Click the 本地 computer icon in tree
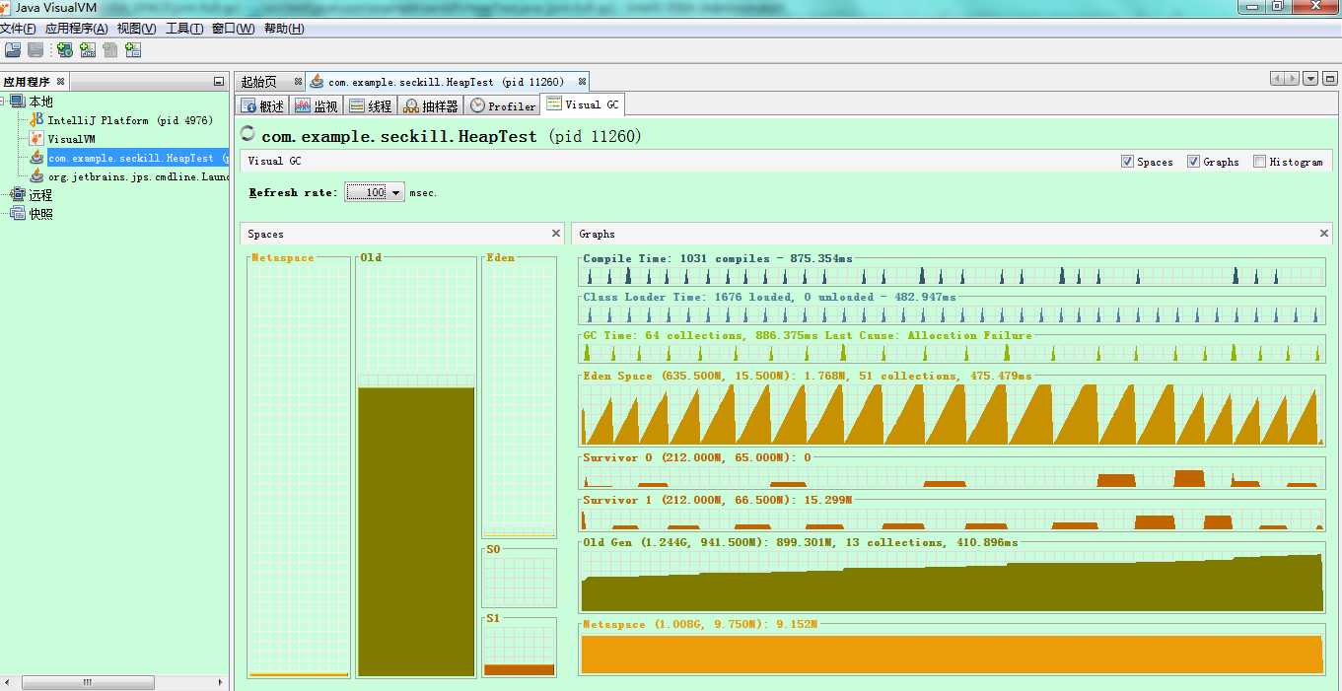 (x=19, y=102)
